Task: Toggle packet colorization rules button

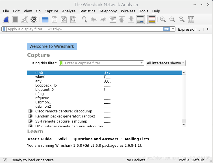Action: coord(152,19)
